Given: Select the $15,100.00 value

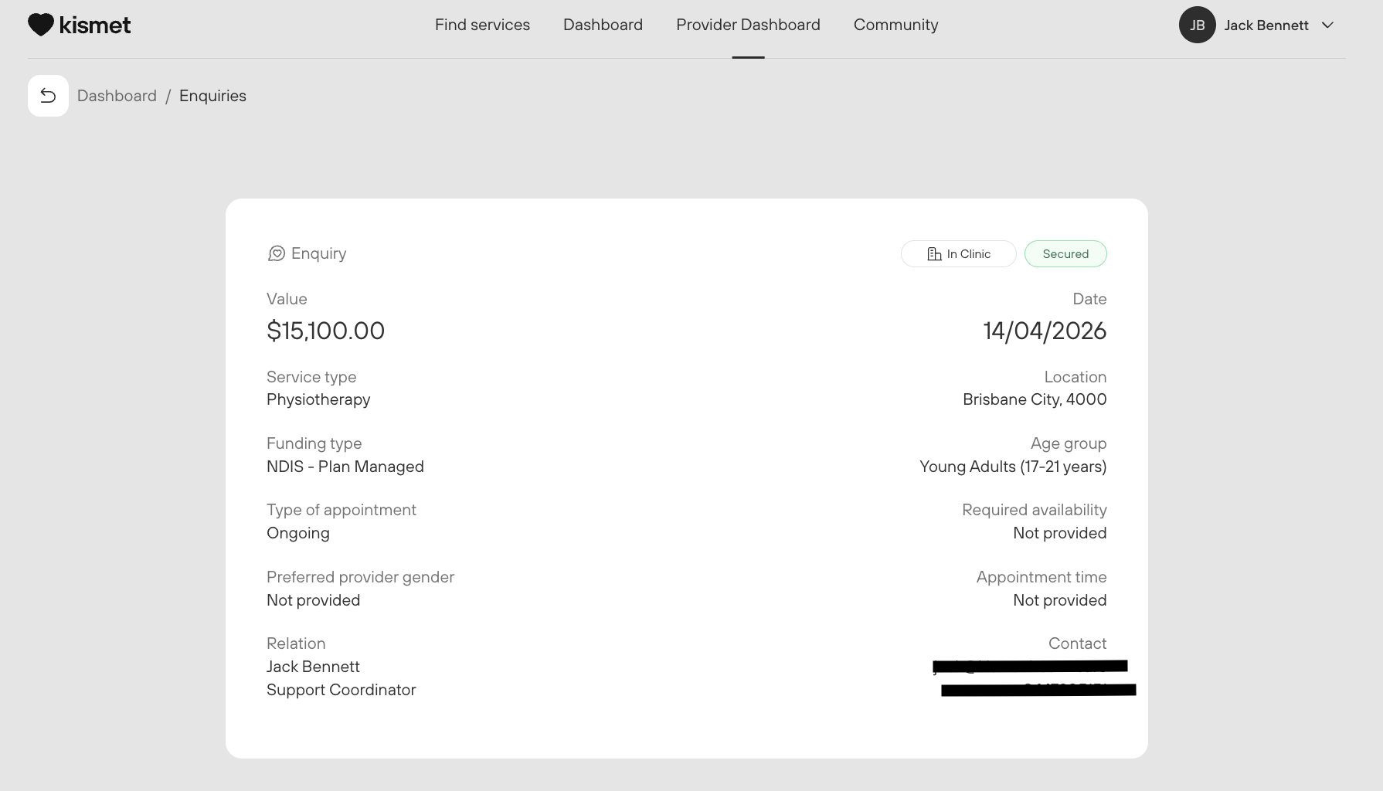Looking at the screenshot, I should tap(325, 331).
